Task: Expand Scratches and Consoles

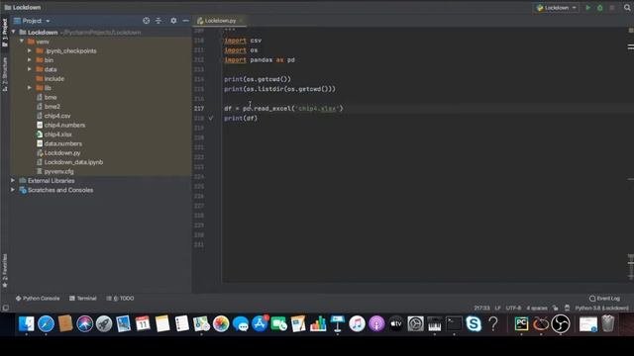Action: 13,190
